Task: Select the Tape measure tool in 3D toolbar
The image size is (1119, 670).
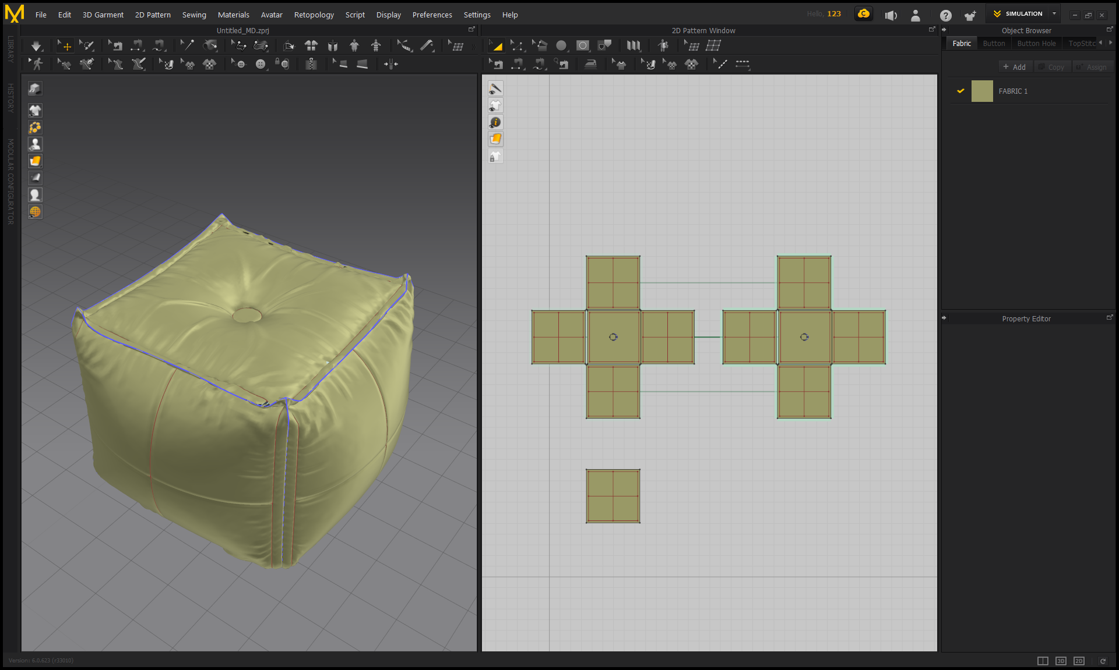Action: [427, 45]
